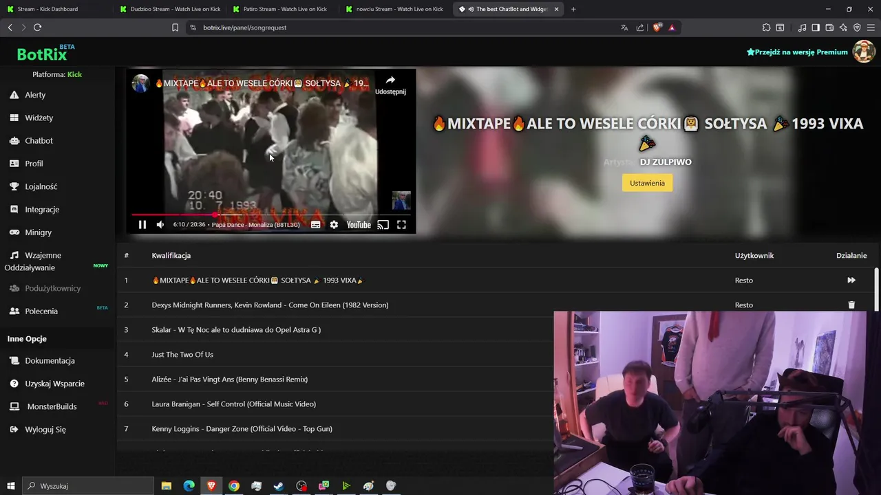Mute the YouTube player volume
Image resolution: width=881 pixels, height=495 pixels.
click(x=160, y=225)
